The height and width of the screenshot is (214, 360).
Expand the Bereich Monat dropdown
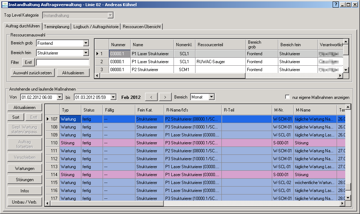point(211,97)
